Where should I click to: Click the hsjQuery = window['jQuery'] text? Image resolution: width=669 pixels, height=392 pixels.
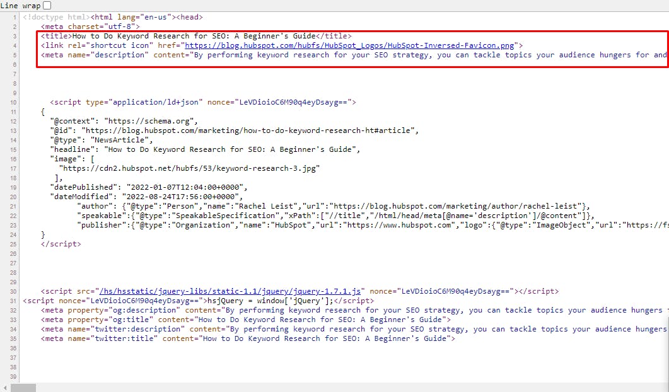point(271,301)
